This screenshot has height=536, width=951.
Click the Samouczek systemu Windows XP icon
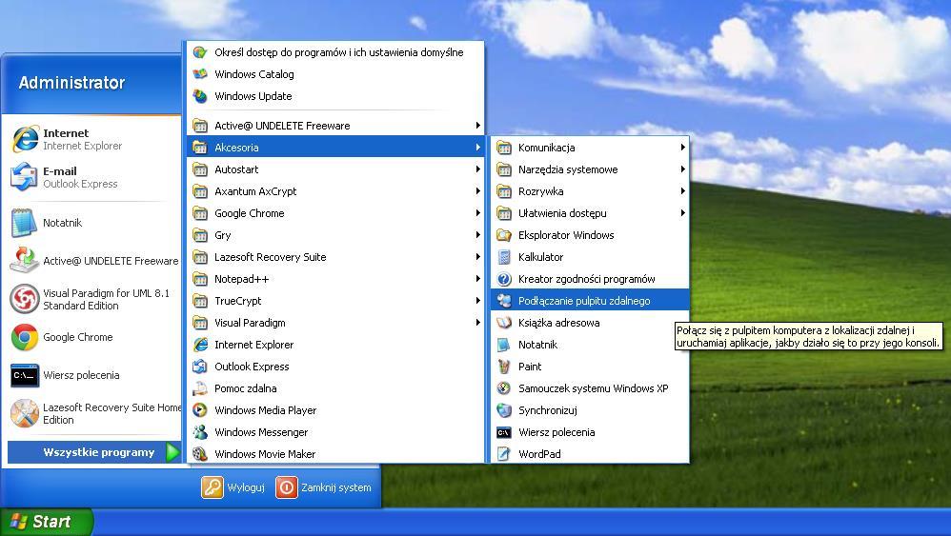(504, 388)
